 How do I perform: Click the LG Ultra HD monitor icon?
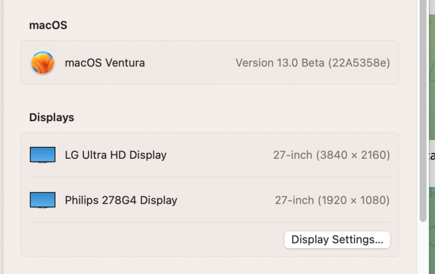click(42, 155)
